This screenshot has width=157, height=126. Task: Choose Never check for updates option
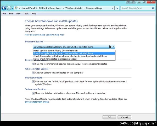74,59
